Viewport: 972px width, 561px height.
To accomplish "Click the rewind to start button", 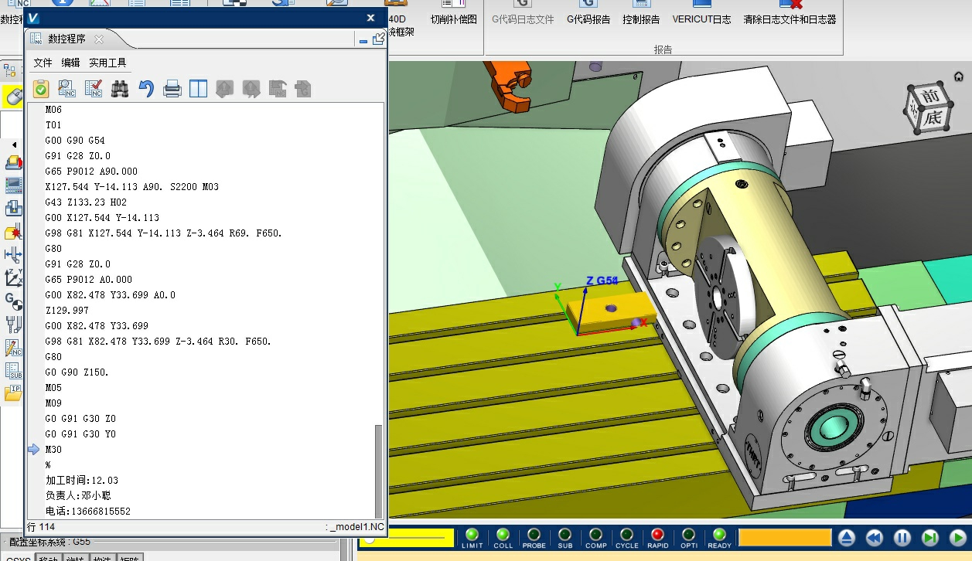I will pos(875,537).
